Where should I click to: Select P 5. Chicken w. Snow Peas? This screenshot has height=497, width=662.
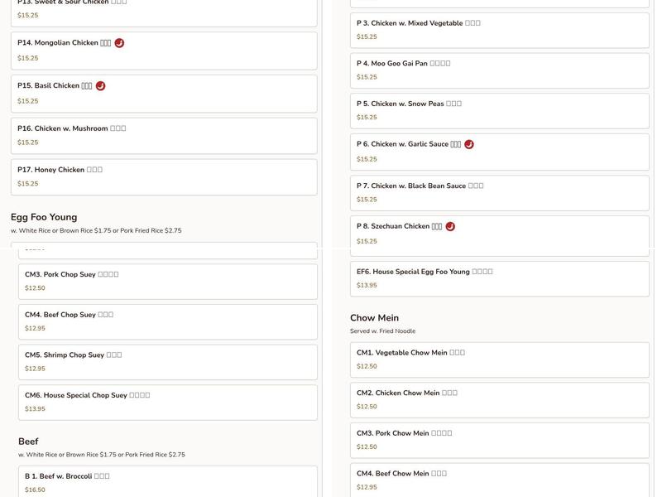pyautogui.click(x=499, y=110)
